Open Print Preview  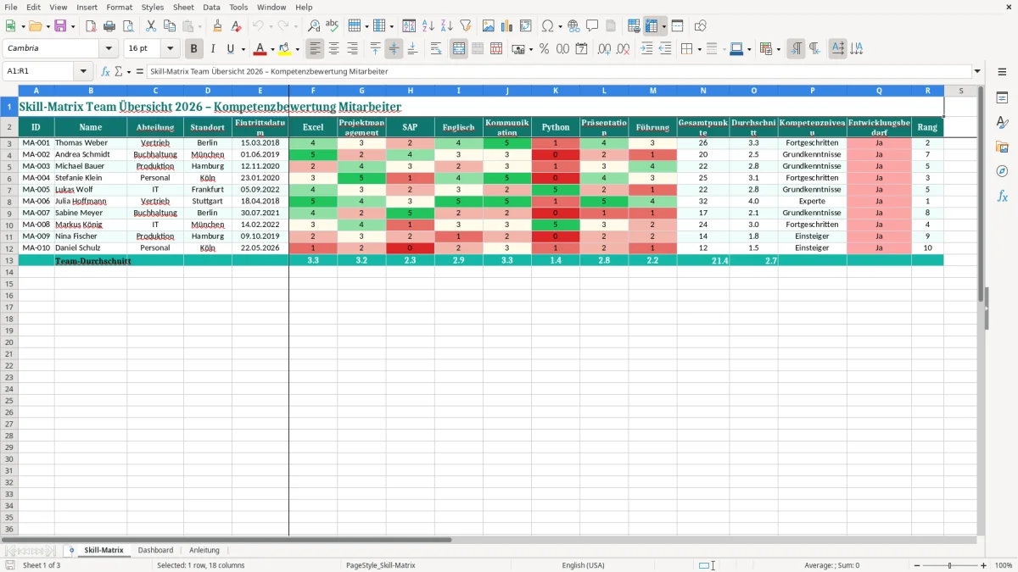point(128,26)
